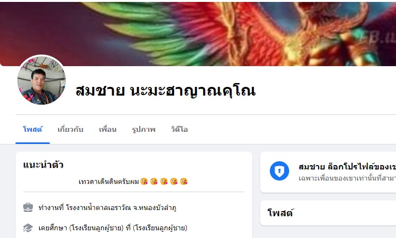Select the โพสต์ tab
Image resolution: width=396 pixels, height=238 pixels.
click(x=32, y=129)
